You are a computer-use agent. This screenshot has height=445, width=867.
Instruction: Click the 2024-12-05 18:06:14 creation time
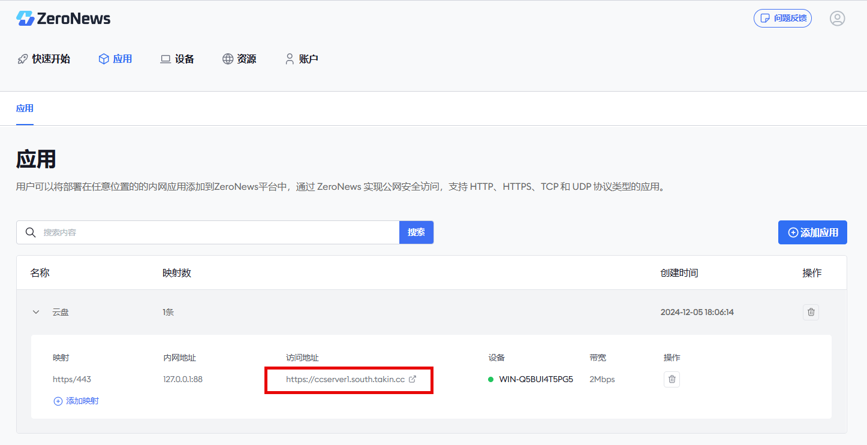coord(697,312)
